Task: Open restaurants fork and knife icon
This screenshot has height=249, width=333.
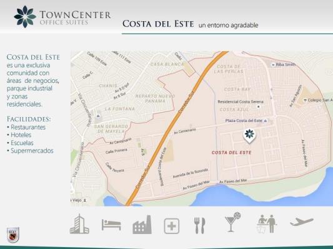Action: click(x=200, y=225)
